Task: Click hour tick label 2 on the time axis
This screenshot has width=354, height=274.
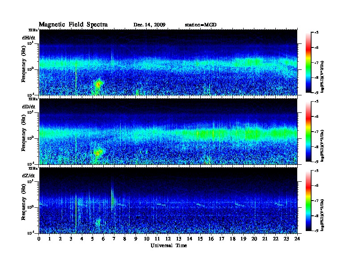Action: point(60,239)
